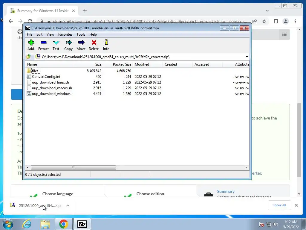
Task: Sort by the Size column header
Action: point(88,64)
